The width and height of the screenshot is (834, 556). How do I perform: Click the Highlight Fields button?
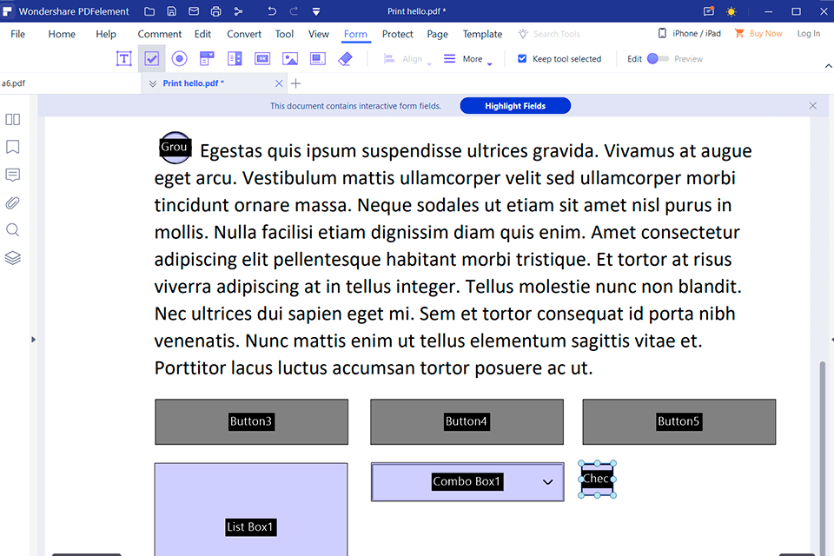(515, 106)
